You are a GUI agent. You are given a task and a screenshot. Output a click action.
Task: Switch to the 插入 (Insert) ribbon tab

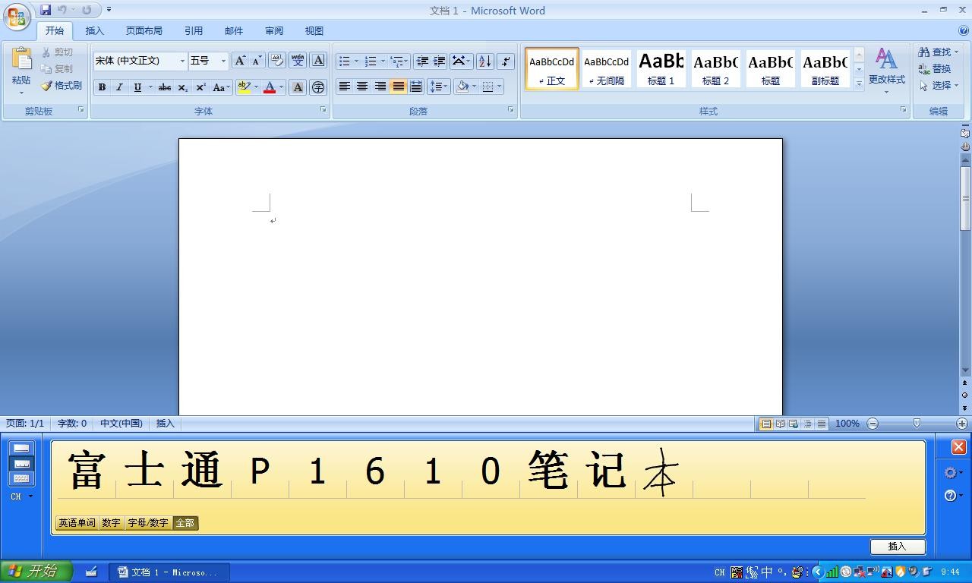click(x=95, y=31)
